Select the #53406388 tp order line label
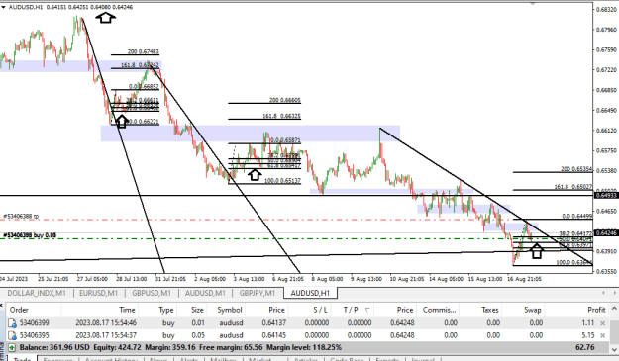 pyautogui.click(x=21, y=216)
